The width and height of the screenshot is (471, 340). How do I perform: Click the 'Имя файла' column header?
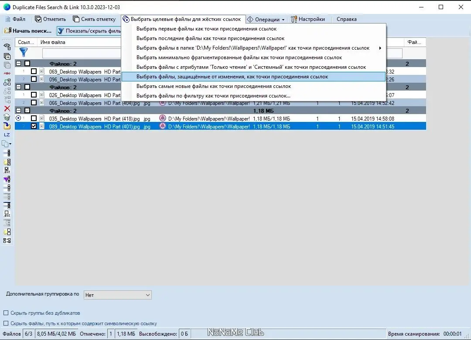[53, 42]
